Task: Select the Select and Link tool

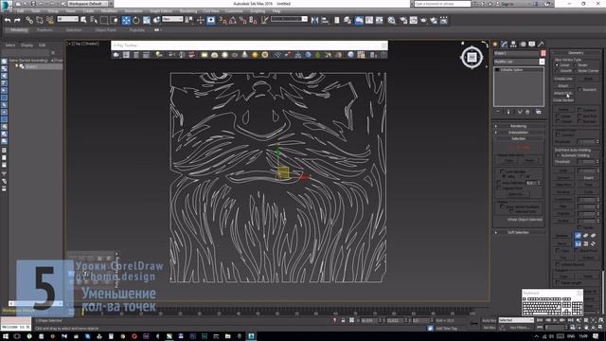Action: 29,20
